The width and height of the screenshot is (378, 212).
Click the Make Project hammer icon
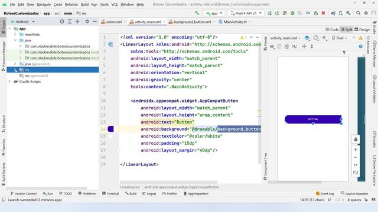coord(197,13)
